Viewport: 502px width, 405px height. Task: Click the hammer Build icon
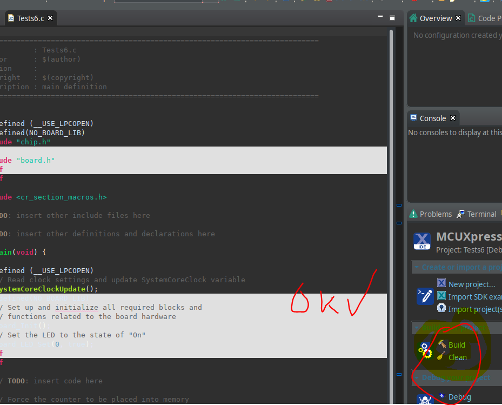(441, 344)
